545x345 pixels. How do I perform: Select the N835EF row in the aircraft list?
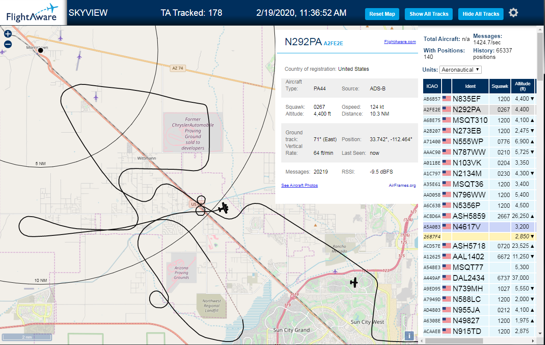point(479,99)
